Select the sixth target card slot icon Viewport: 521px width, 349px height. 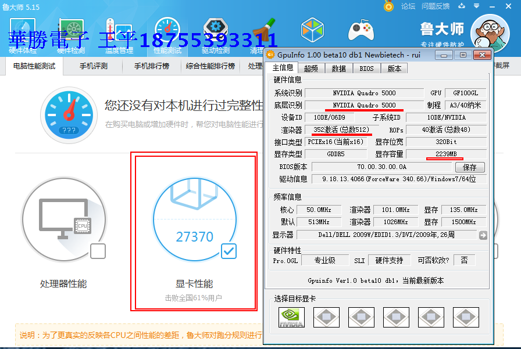pos(466,318)
